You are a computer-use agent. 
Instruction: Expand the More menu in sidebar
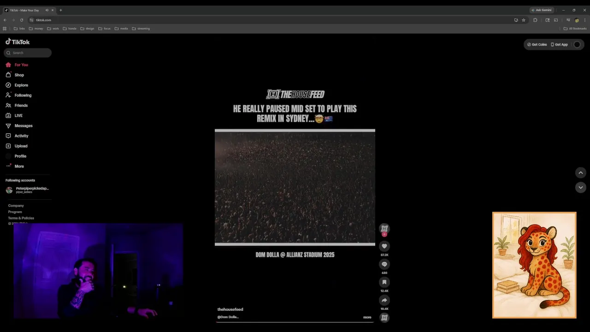15,166
